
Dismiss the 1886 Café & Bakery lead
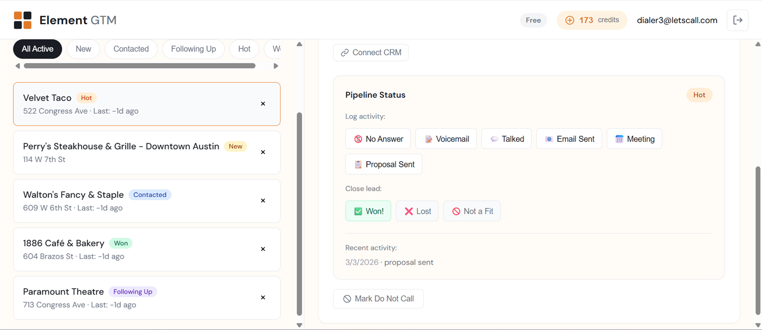click(x=263, y=249)
